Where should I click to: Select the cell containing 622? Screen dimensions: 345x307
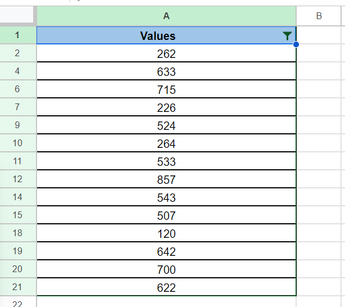point(166,288)
